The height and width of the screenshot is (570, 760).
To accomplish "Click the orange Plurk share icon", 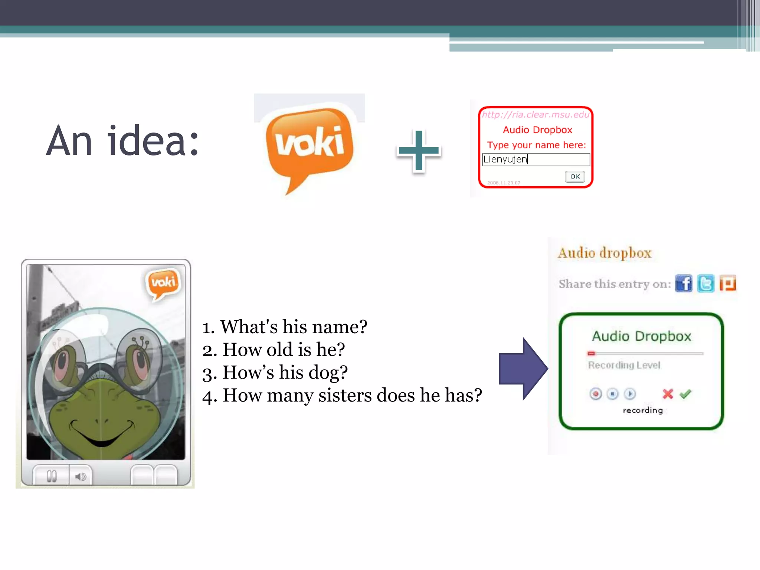I will 727,284.
